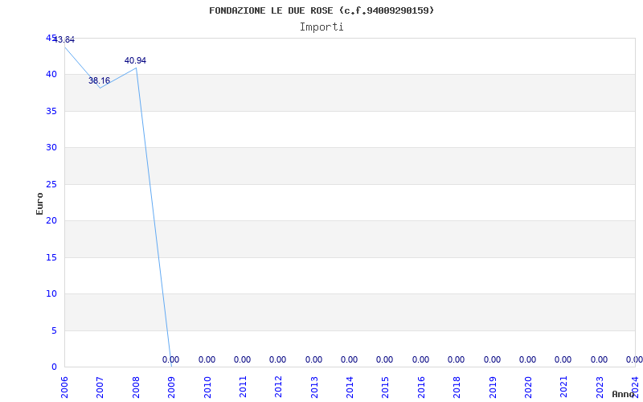Click the 0.00 value label for 2018

click(456, 359)
